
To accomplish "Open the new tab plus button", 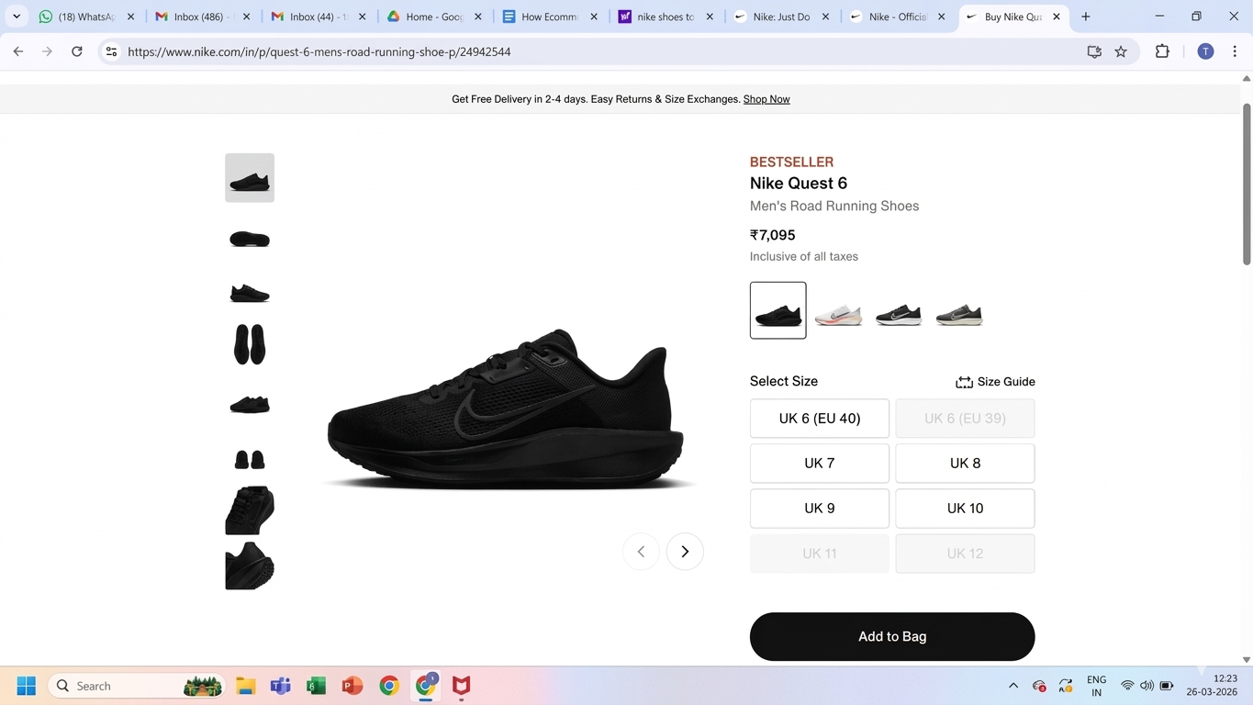I will (1086, 17).
